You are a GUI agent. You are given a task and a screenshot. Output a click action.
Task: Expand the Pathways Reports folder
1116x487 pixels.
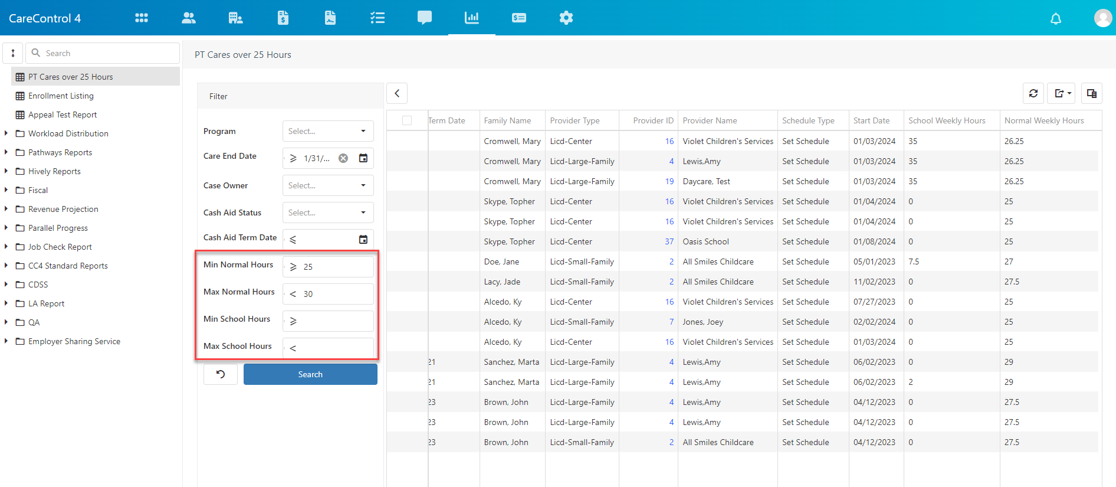(x=6, y=152)
